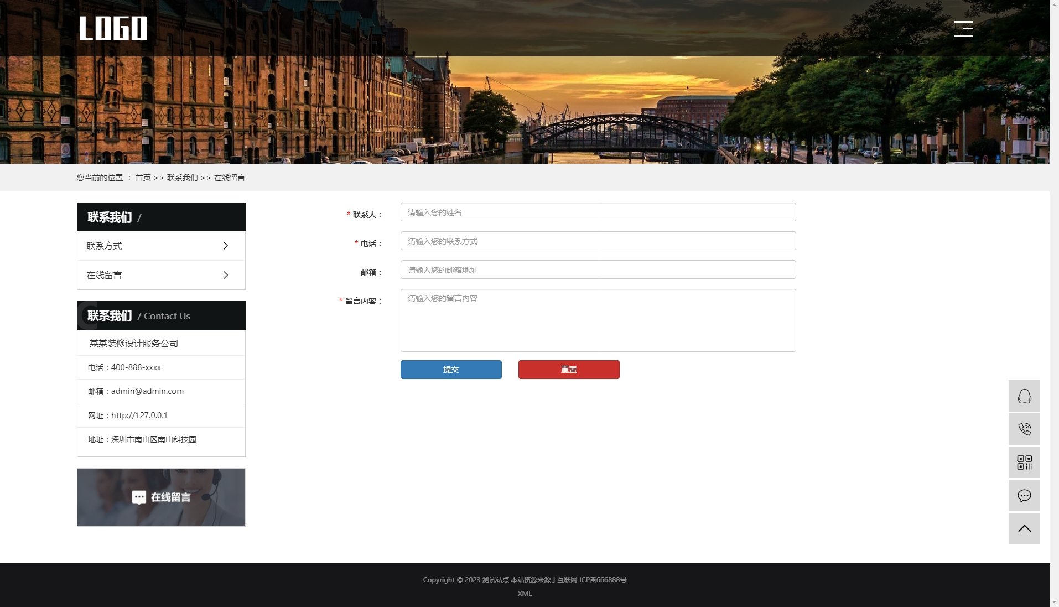Open the message bubble floating icon
Viewport: 1059px width, 607px height.
[1024, 496]
